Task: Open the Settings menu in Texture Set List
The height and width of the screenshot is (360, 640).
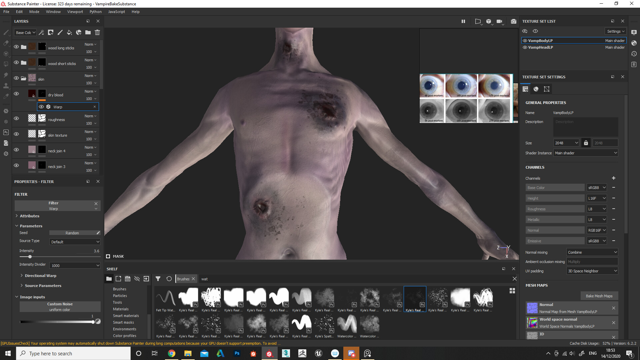Action: click(615, 31)
